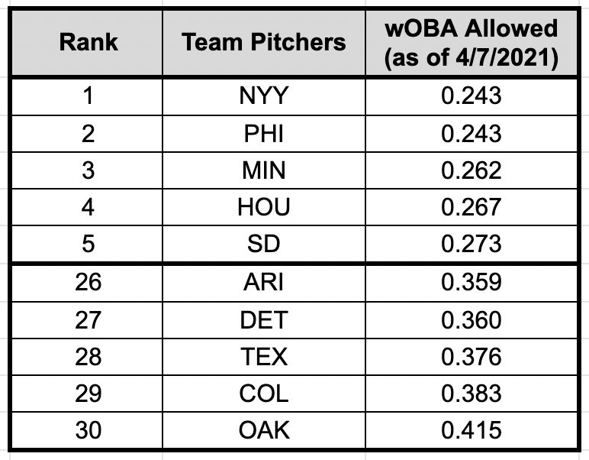
Task: Click the rank 26 cell
Action: point(89,282)
